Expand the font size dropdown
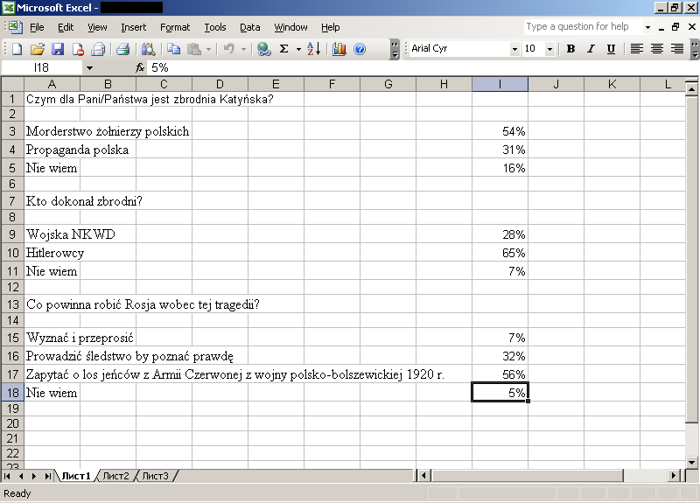 coord(549,49)
